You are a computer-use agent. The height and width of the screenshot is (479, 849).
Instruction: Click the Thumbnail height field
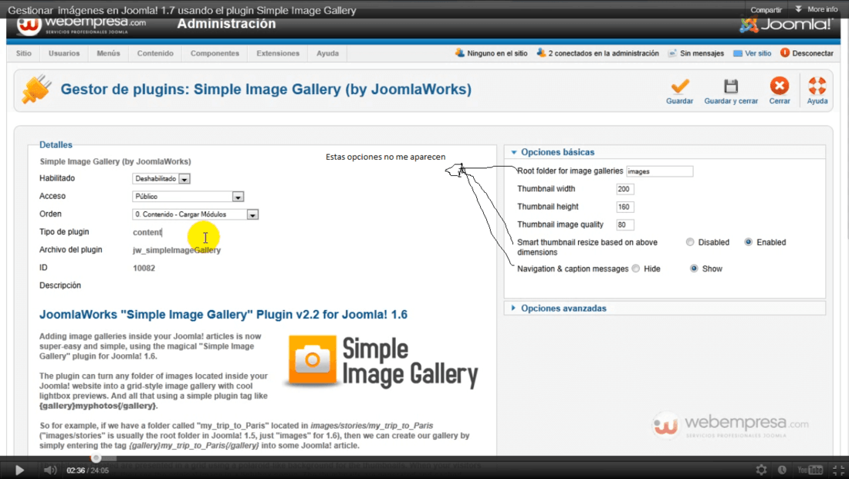(x=625, y=207)
